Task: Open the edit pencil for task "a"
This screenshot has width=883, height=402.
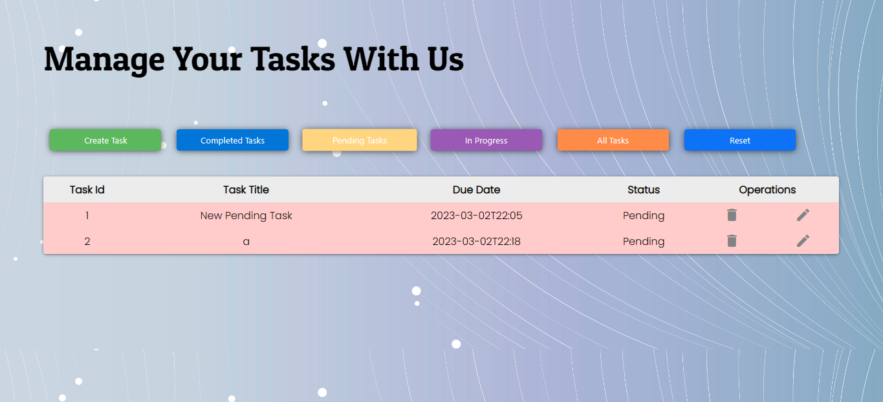Action: tap(802, 240)
